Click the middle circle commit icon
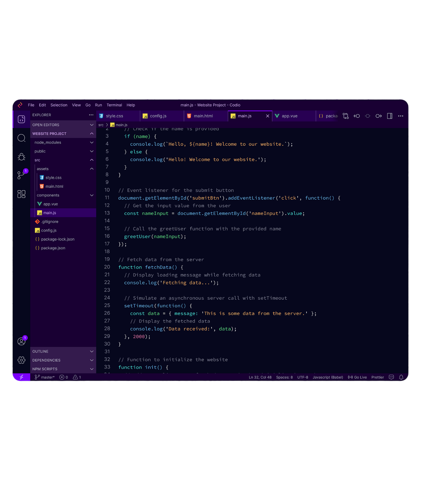The height and width of the screenshot is (485, 421). tap(368, 116)
